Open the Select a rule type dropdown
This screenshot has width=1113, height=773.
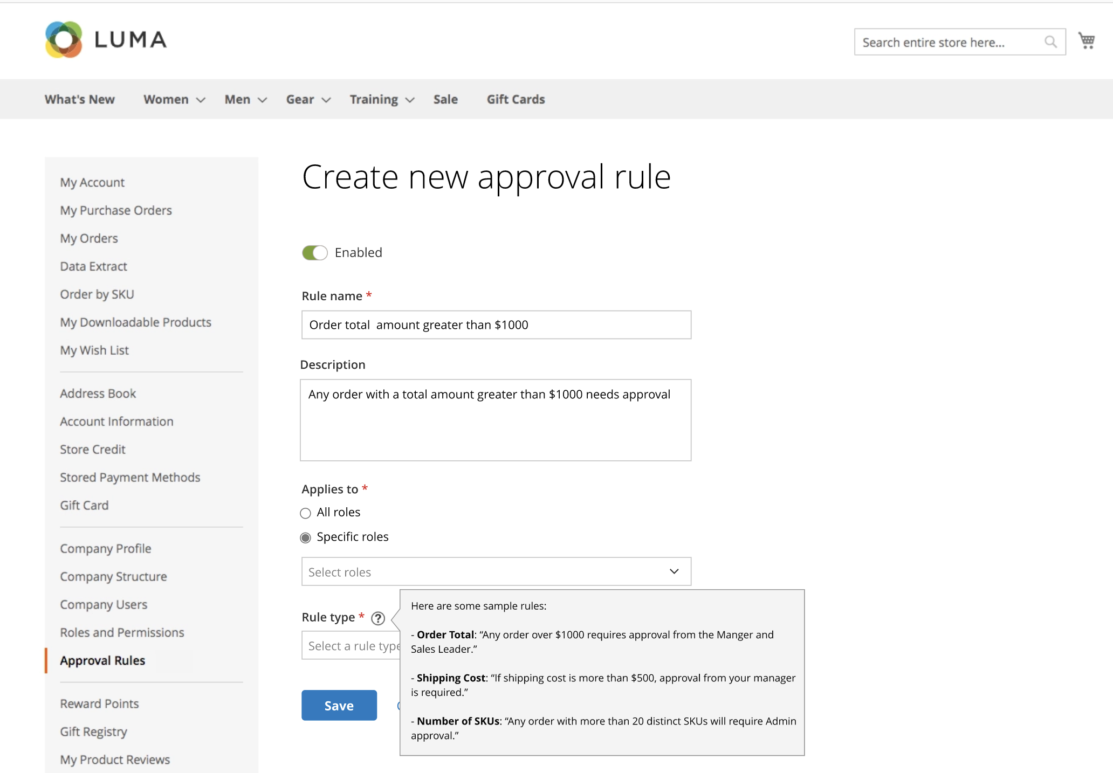tap(351, 646)
